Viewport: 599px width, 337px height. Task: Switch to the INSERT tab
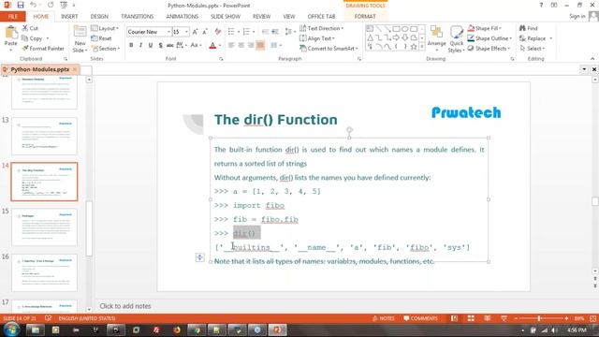[x=69, y=17]
